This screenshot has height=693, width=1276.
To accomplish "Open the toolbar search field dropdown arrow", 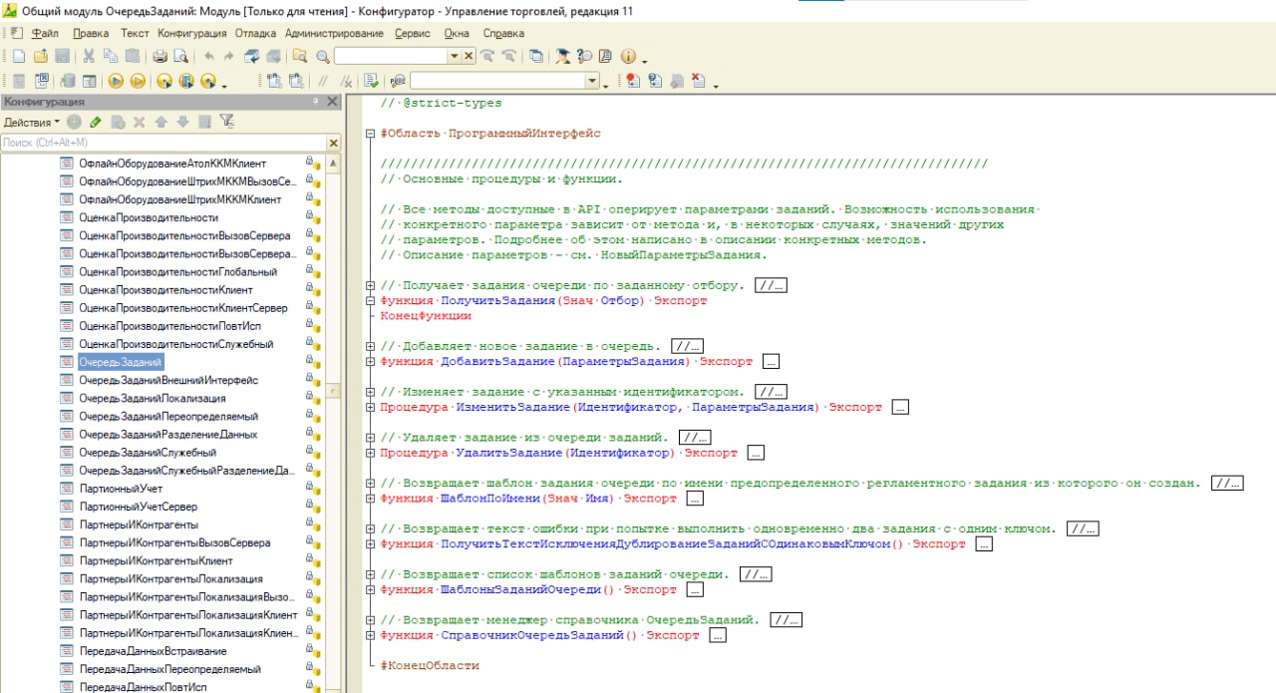I will pyautogui.click(x=455, y=57).
